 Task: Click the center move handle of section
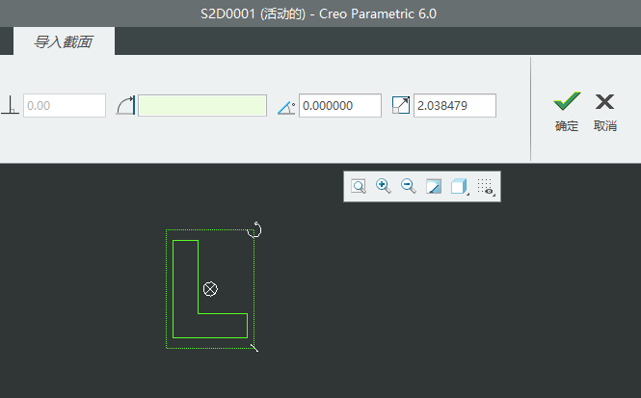(211, 289)
